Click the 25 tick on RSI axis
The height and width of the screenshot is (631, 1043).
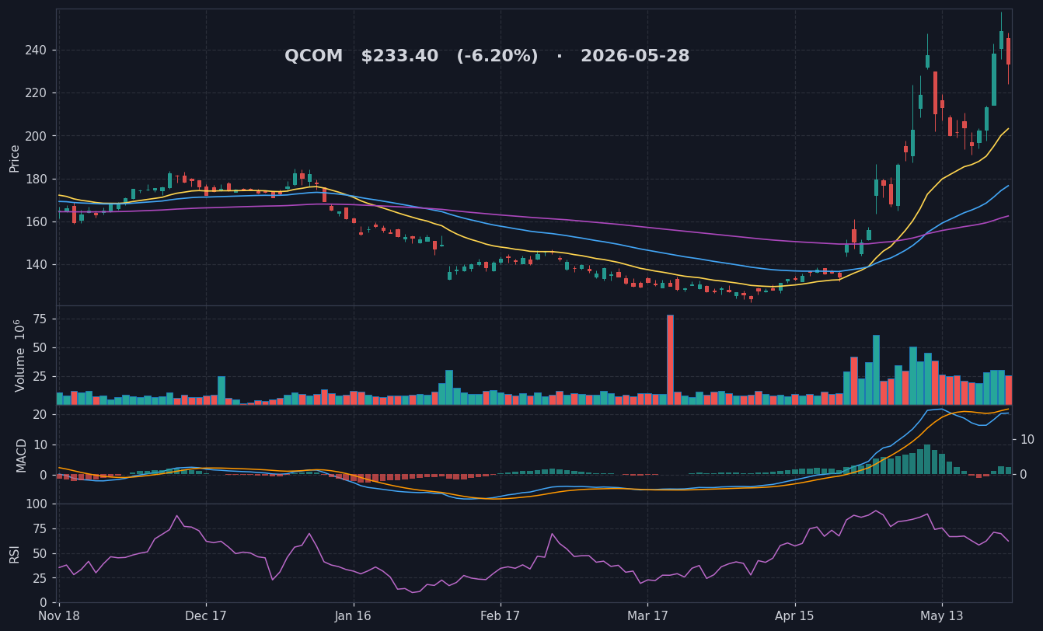pyautogui.click(x=40, y=579)
